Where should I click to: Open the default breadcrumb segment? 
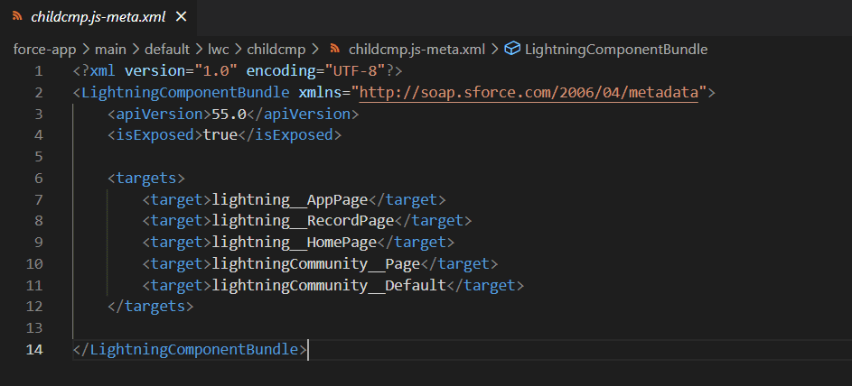168,49
